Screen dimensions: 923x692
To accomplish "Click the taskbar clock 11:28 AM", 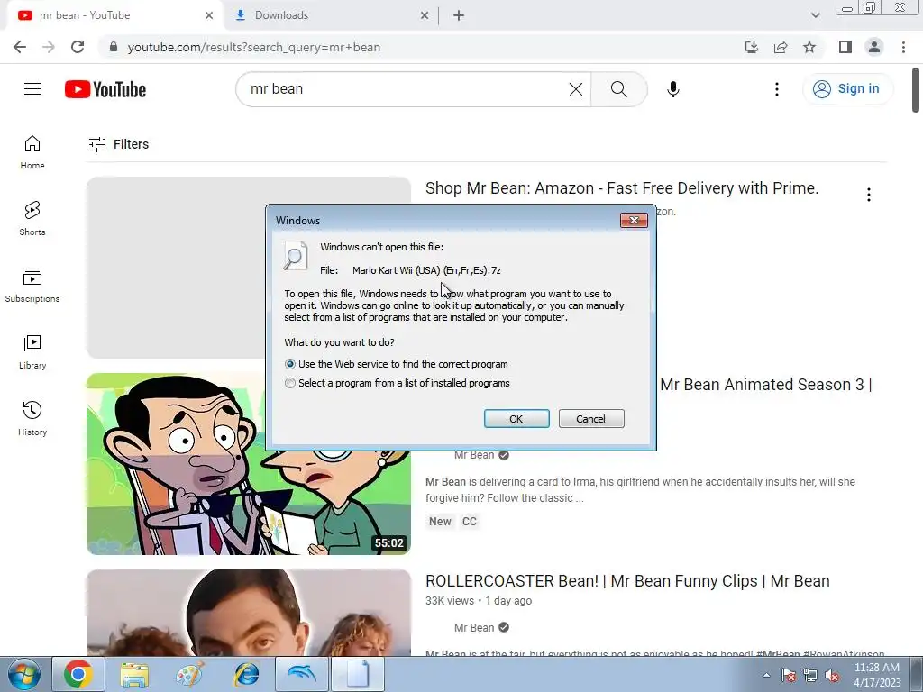I will (x=877, y=675).
